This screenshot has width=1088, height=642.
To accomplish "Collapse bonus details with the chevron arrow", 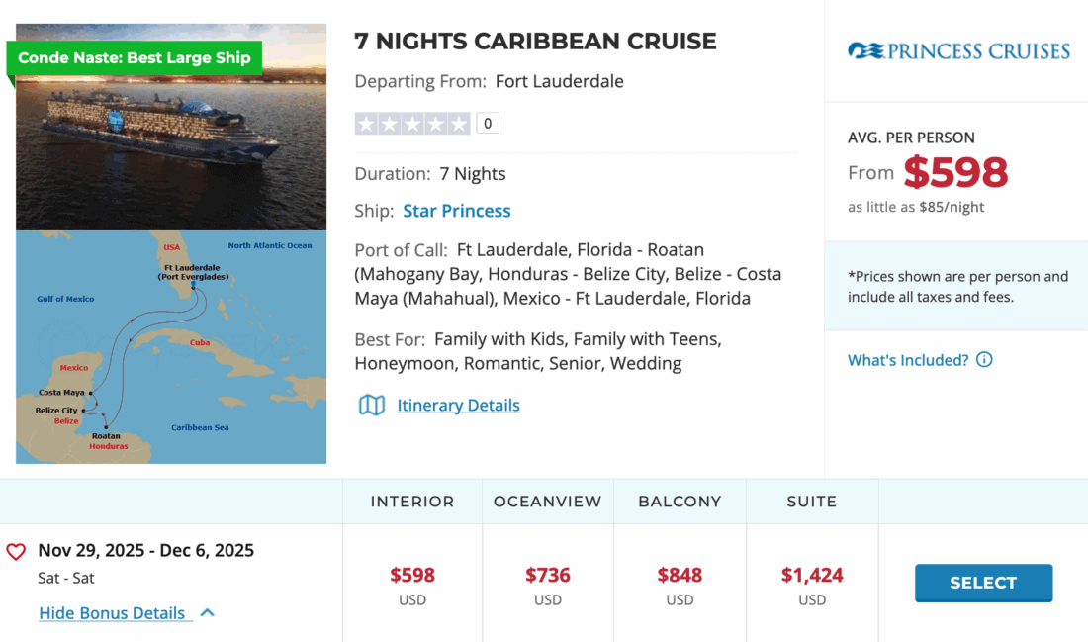I will click(x=208, y=613).
